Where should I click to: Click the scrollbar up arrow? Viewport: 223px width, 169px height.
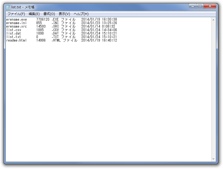(x=213, y=20)
